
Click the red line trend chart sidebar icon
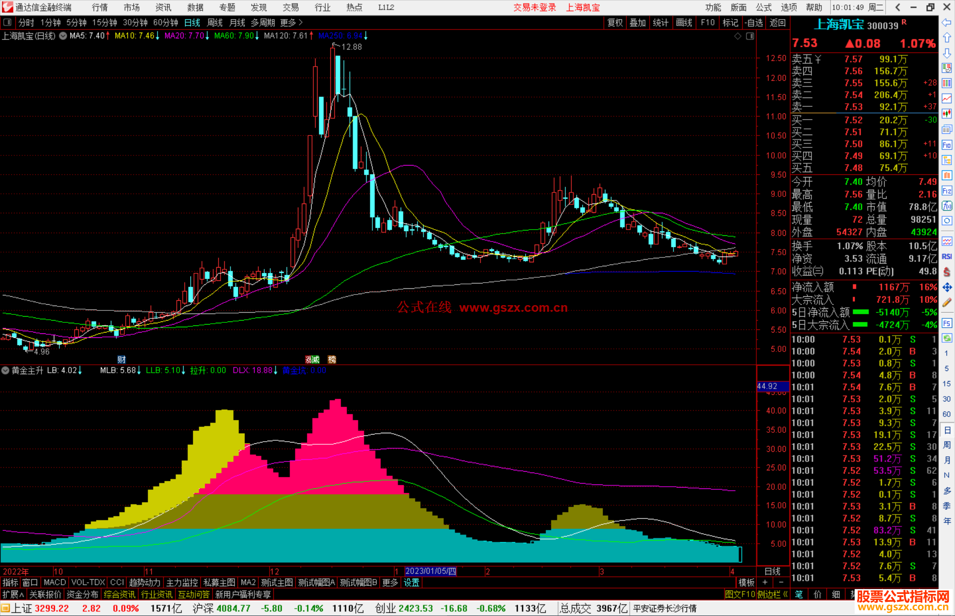pos(947,99)
